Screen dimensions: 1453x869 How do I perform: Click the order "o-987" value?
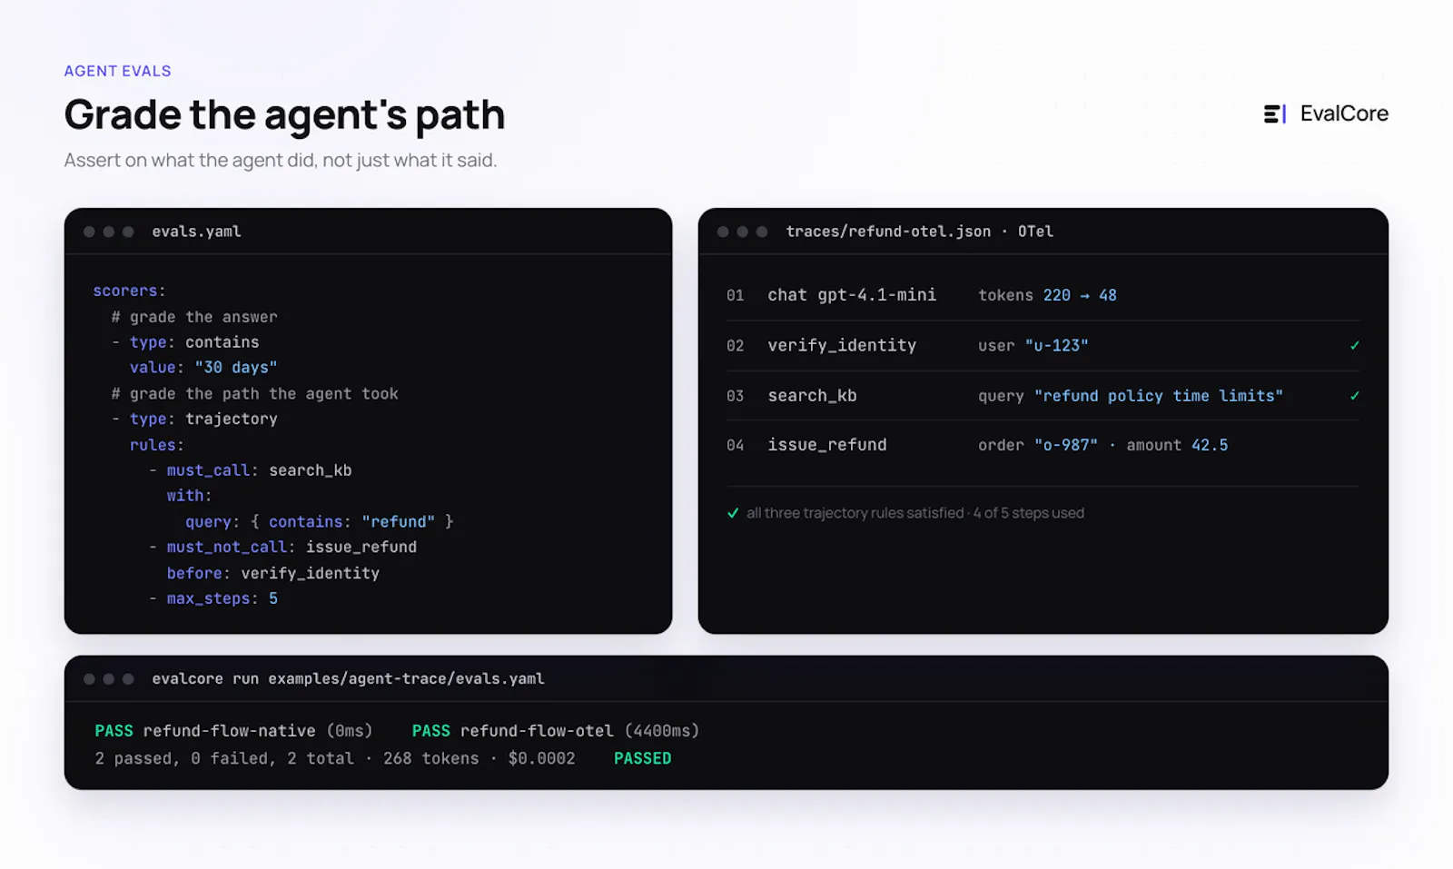pos(1038,445)
